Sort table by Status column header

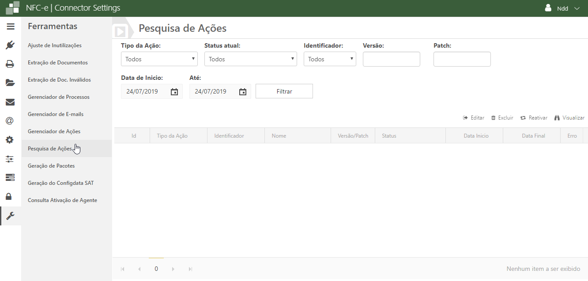[x=389, y=136]
